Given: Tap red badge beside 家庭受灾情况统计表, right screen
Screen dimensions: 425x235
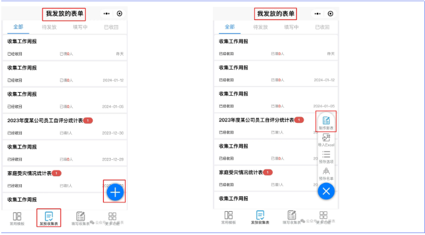Looking at the screenshot, I should (267, 172).
